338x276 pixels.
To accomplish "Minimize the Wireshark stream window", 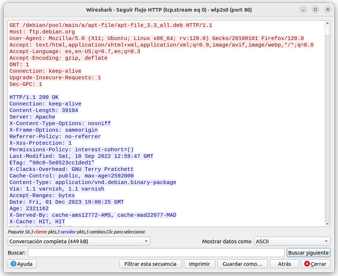I will click(303, 9).
